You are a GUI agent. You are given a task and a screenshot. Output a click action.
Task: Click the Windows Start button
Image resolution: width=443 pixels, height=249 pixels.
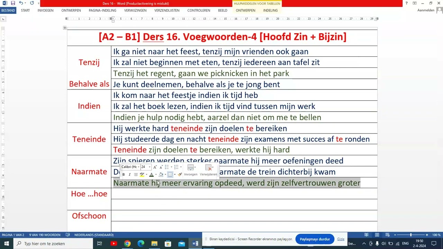pyautogui.click(x=6, y=243)
